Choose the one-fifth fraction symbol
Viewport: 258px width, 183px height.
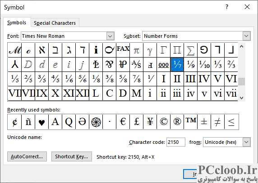pyautogui.click(x=14, y=79)
